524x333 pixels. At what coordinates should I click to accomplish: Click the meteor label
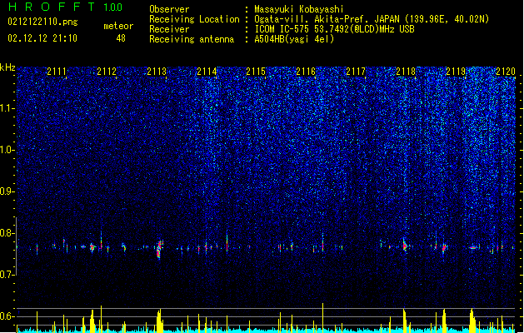(118, 26)
